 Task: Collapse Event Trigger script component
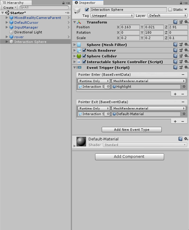pyautogui.click(x=74, y=67)
